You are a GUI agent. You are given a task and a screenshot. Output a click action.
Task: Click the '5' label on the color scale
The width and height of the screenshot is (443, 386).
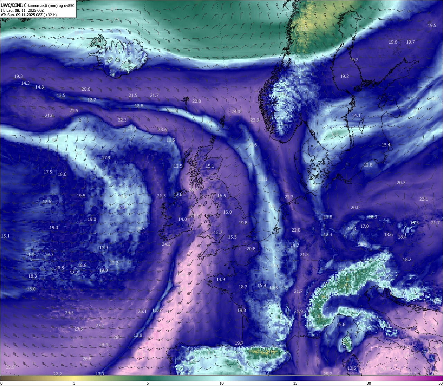(148, 383)
